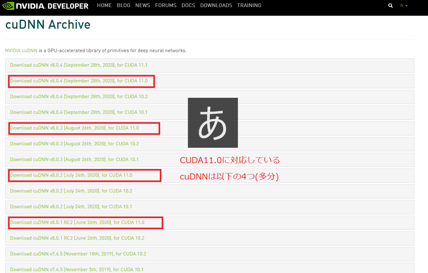Screen dimensions: 428x273
Task: Navigate to FORUMS in top bar
Action: (166, 5)
